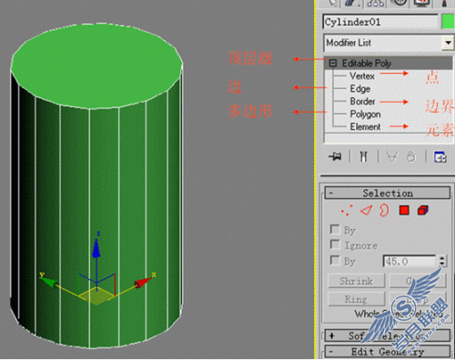Expand the Soft Selection rollout
This screenshot has width=455, height=360.
tap(388, 335)
